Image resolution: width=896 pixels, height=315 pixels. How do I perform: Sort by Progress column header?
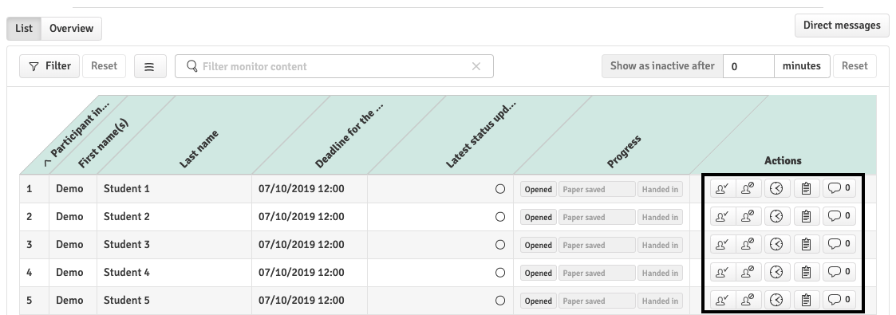click(x=624, y=152)
